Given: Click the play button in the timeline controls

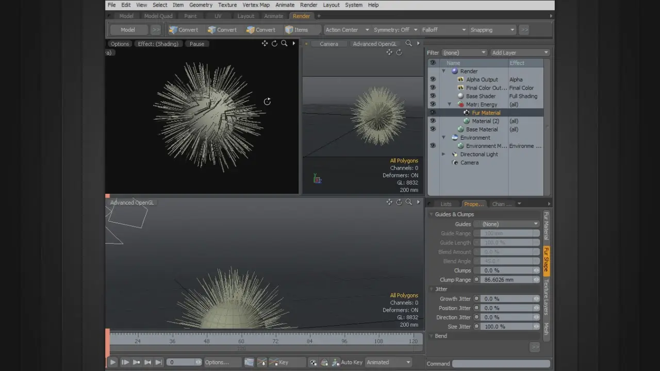Looking at the screenshot, I should (112, 362).
